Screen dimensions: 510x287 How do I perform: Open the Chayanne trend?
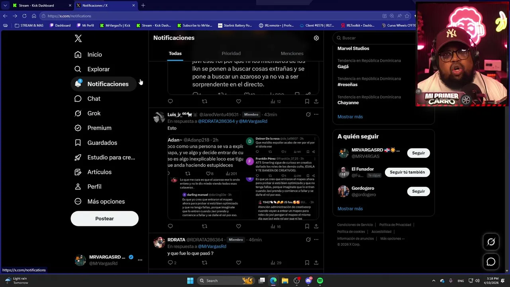tap(348, 103)
